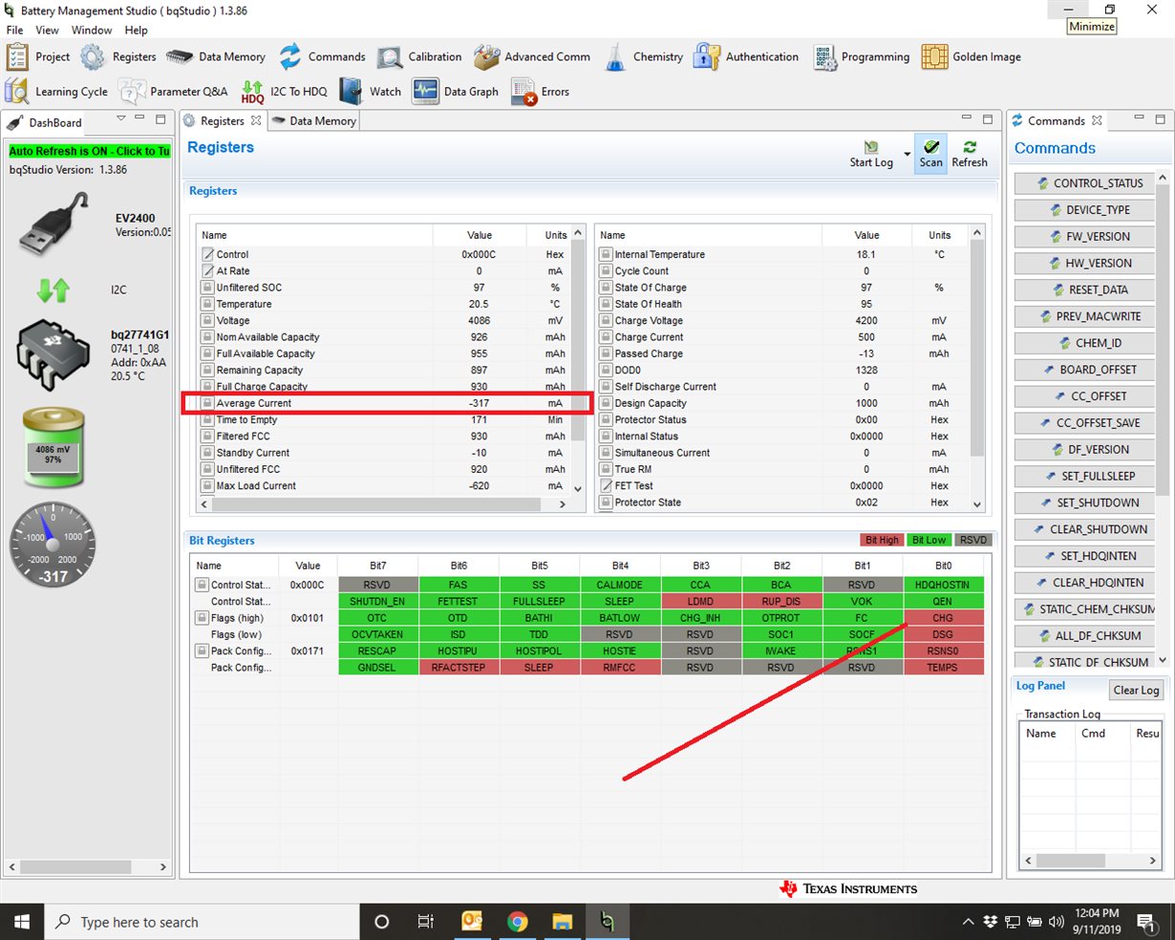Select the DashBoard tab
The height and width of the screenshot is (940, 1175).
coord(46,122)
